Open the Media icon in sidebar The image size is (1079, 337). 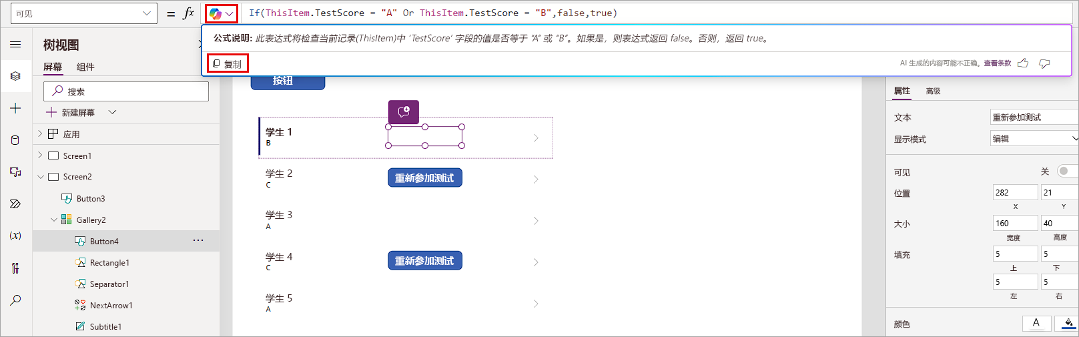pos(15,172)
